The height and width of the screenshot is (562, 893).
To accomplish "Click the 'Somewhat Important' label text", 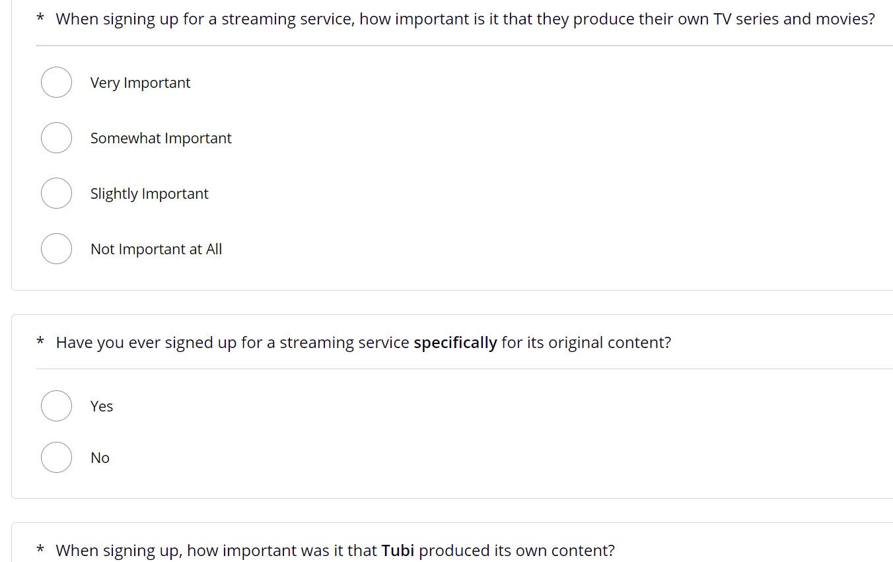I will pos(161,139).
